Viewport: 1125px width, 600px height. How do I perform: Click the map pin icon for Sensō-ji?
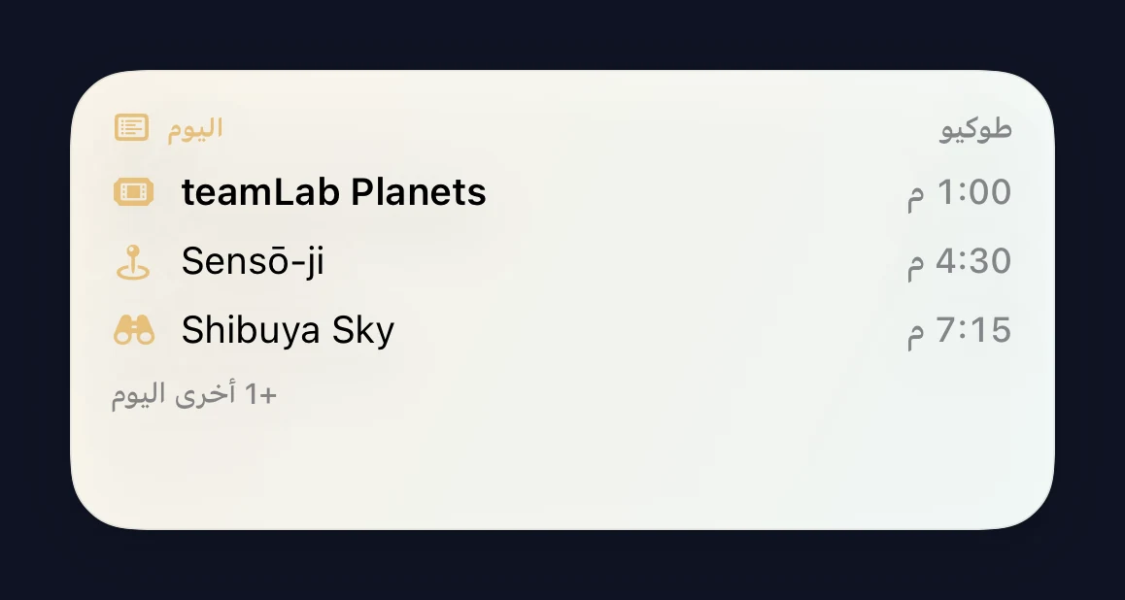133,261
